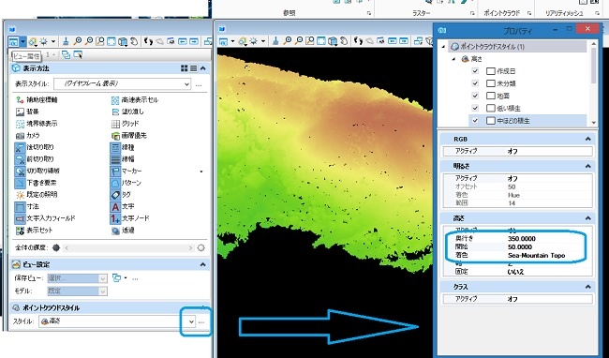
Task: Toggle the 線幅 (Line Weights) attribute
Action: [x=115, y=159]
